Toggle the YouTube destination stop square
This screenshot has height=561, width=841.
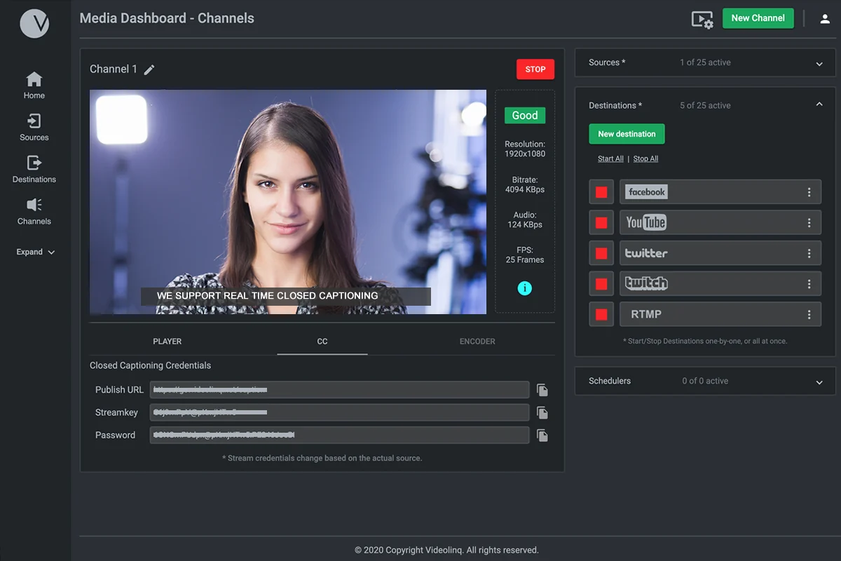click(x=601, y=222)
